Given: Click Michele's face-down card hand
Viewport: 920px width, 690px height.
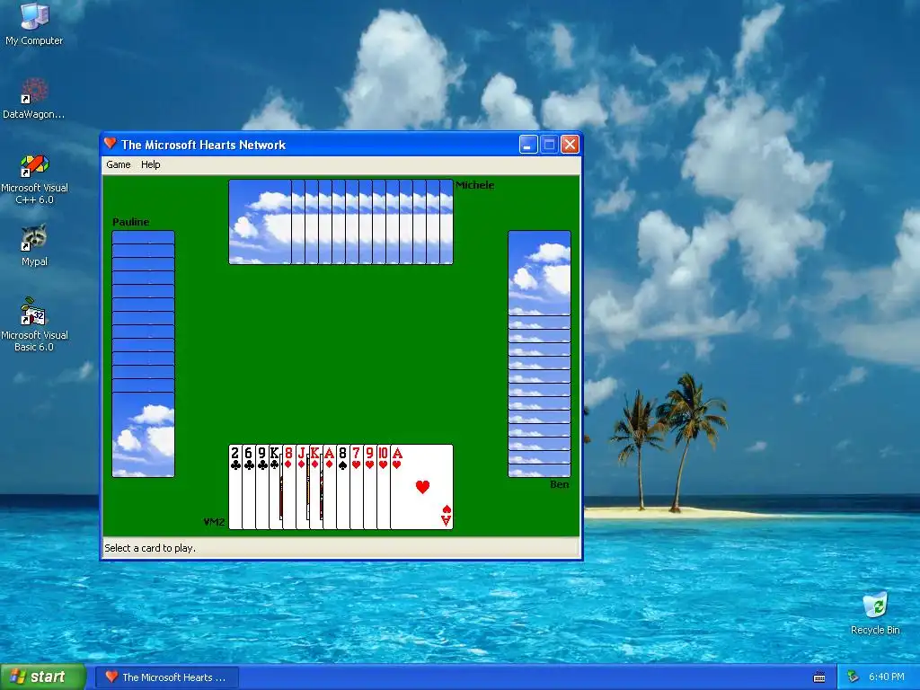Looking at the screenshot, I should coord(341,222).
